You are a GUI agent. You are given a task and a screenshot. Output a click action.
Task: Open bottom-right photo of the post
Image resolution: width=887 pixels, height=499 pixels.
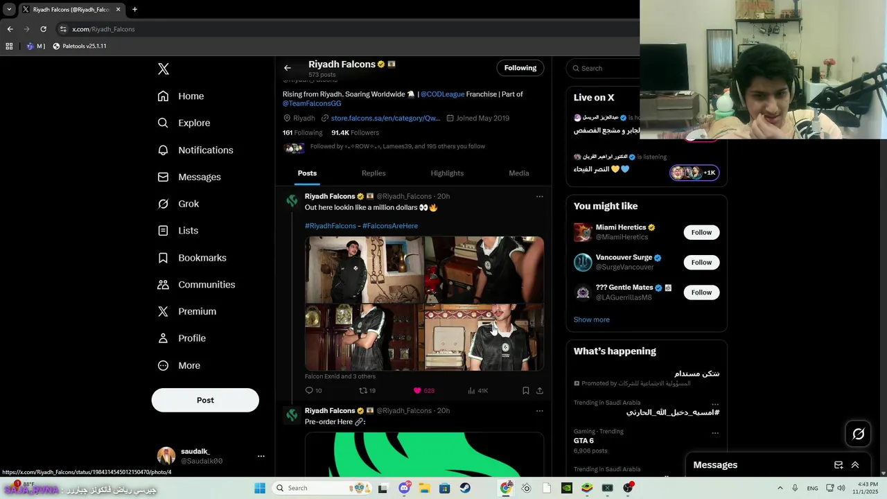pos(484,338)
